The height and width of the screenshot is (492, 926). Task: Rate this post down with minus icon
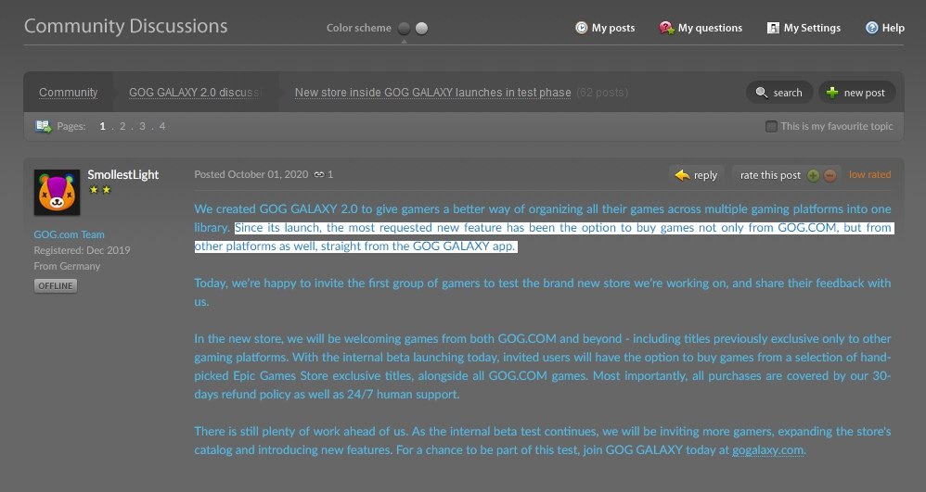[830, 175]
